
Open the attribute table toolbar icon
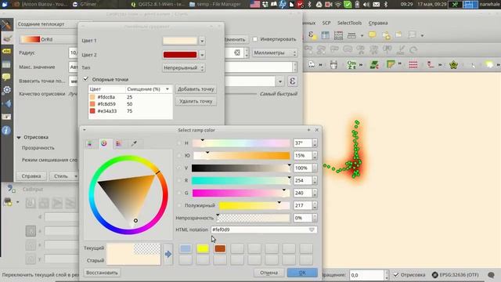tap(326, 35)
